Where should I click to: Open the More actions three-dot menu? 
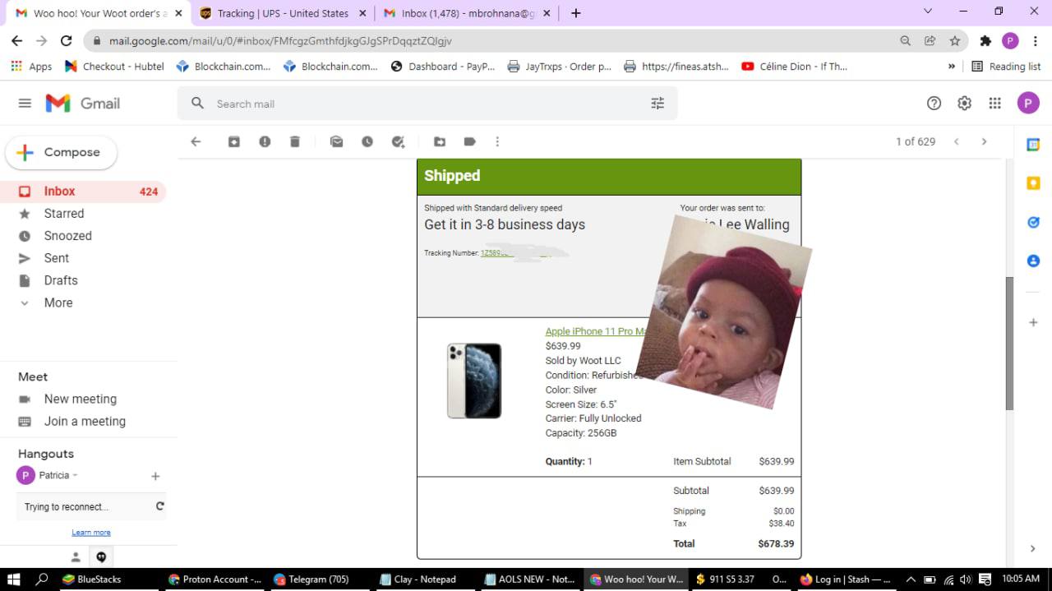(x=497, y=141)
